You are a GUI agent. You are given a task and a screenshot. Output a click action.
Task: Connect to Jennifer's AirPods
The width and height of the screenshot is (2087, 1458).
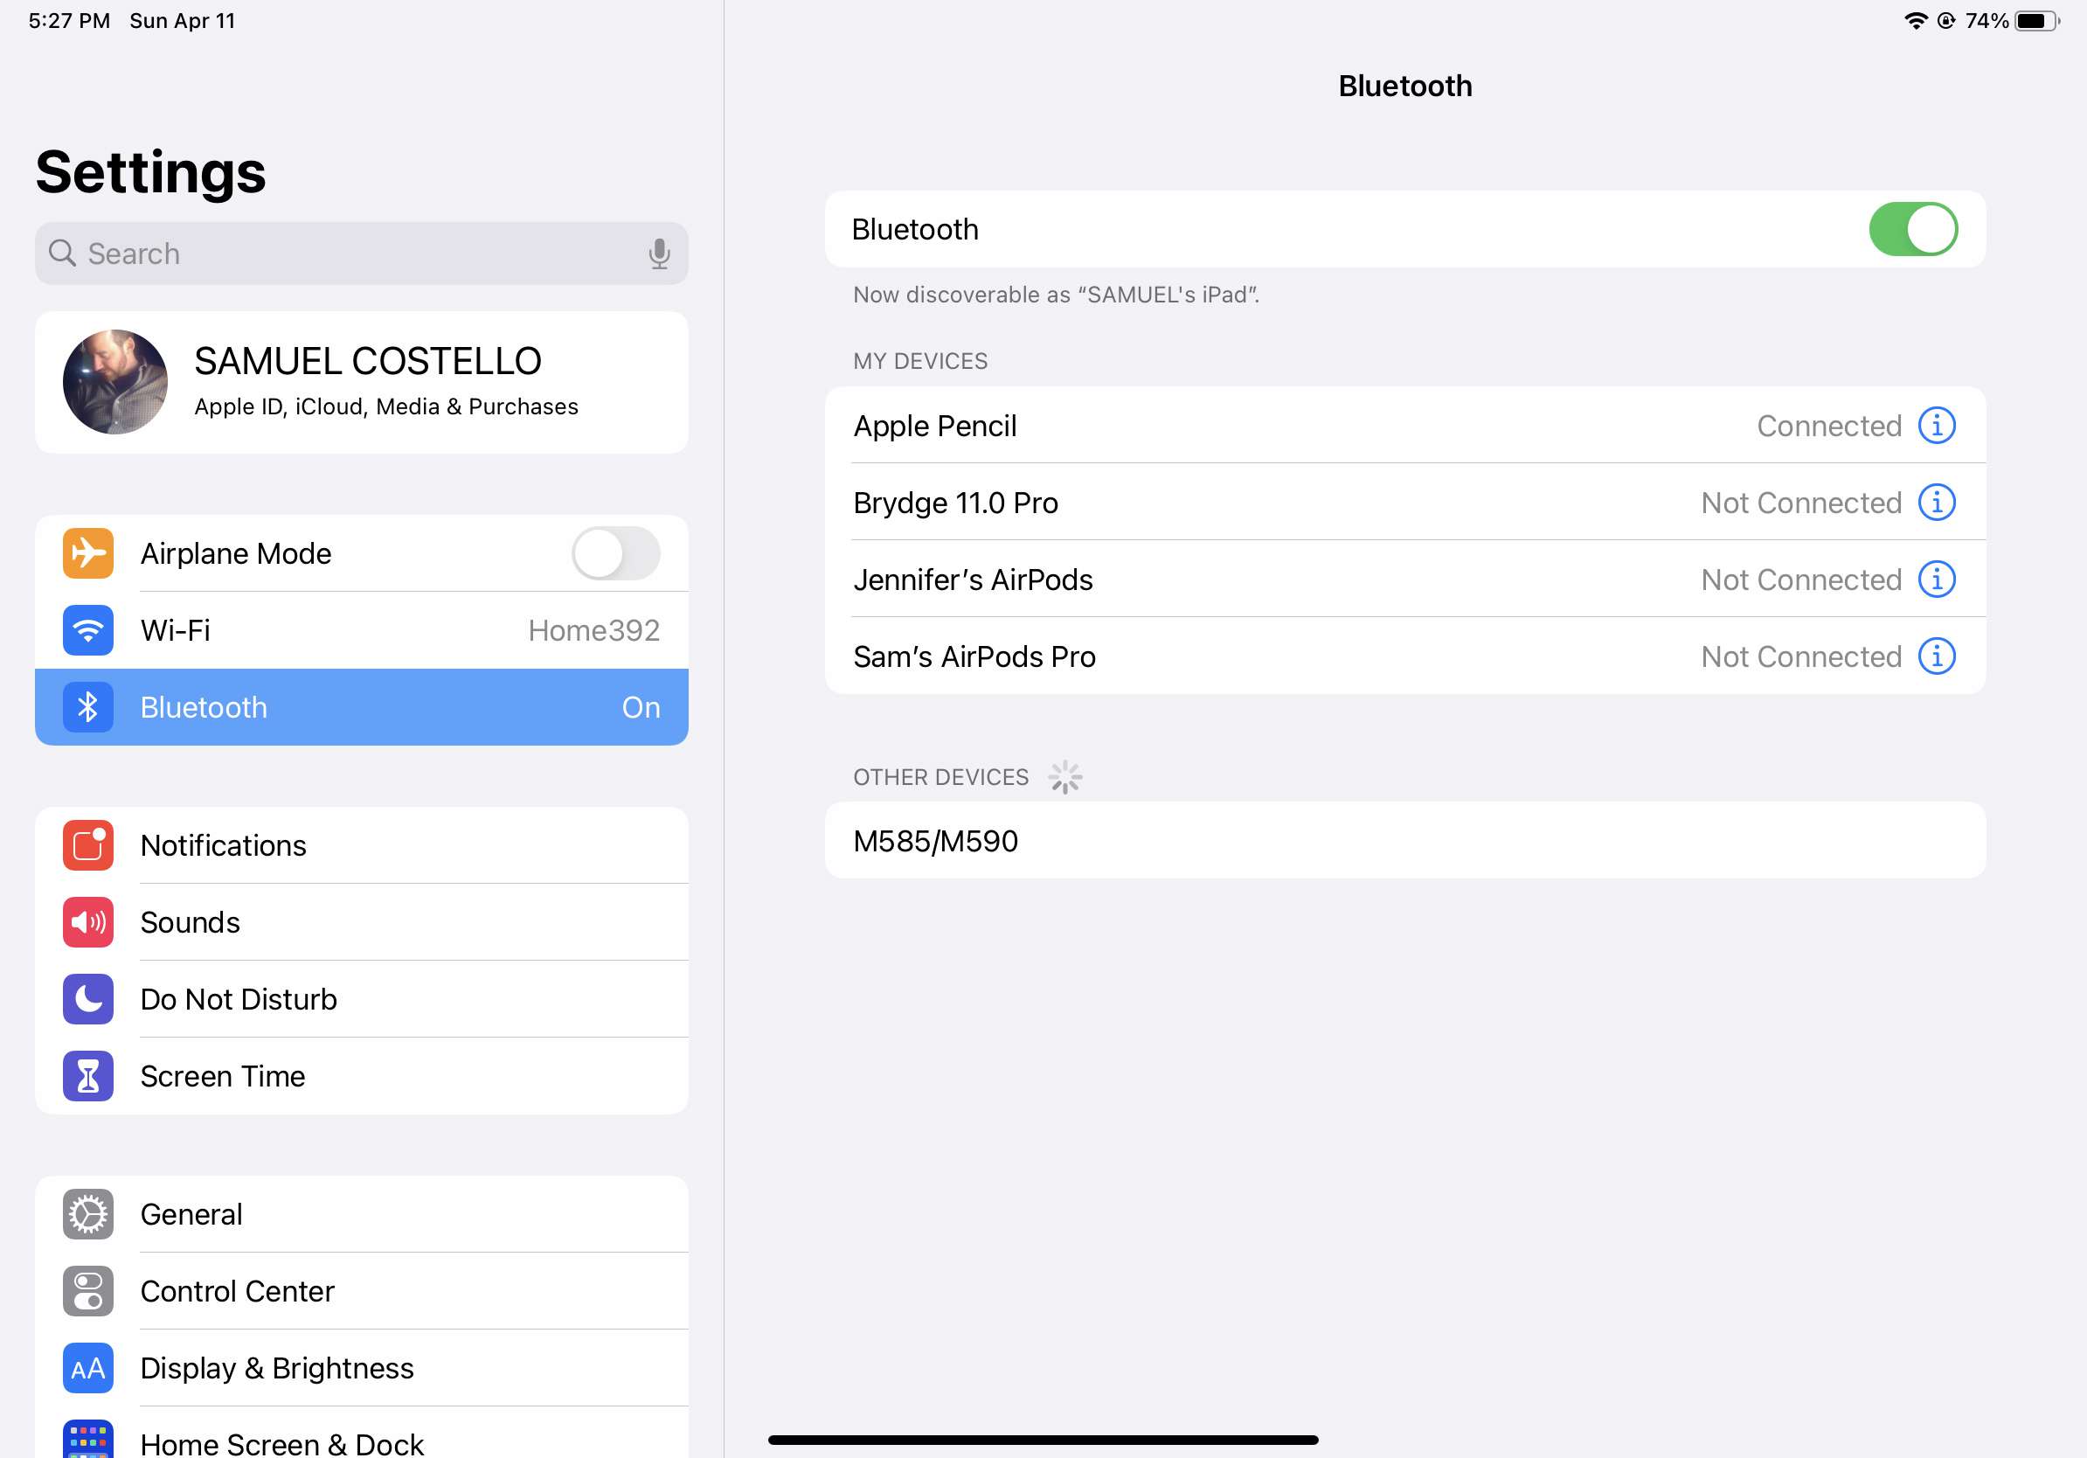click(x=1405, y=579)
